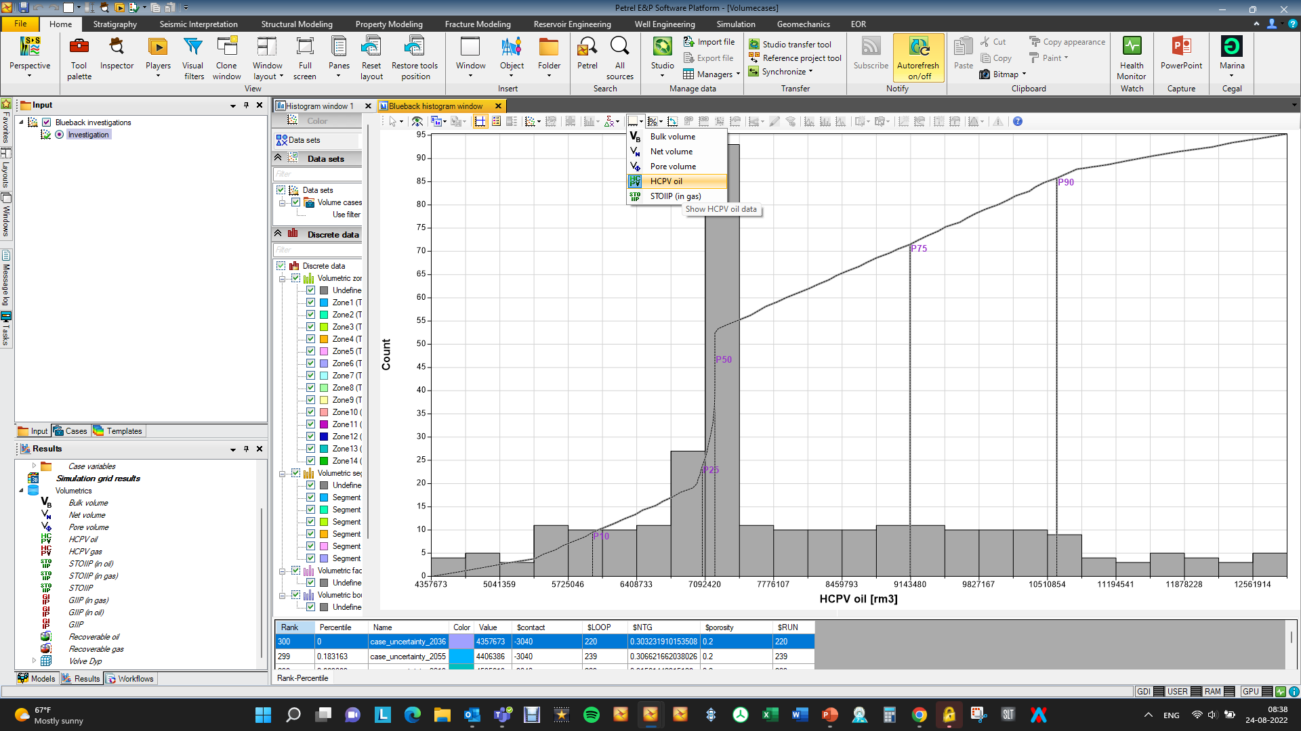
Task: Click Reset layout icon
Action: point(371,46)
